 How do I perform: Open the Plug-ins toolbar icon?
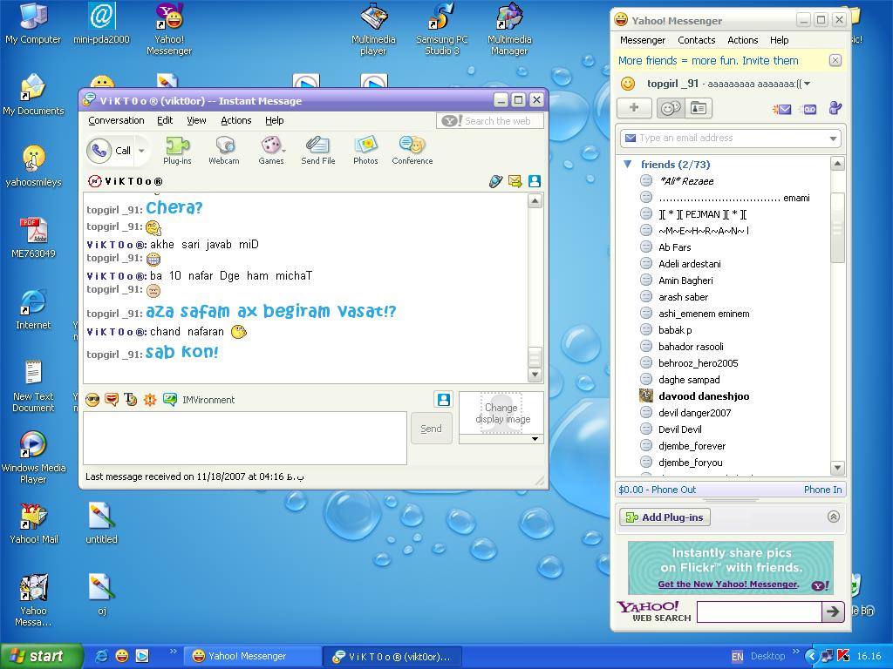pos(177,150)
